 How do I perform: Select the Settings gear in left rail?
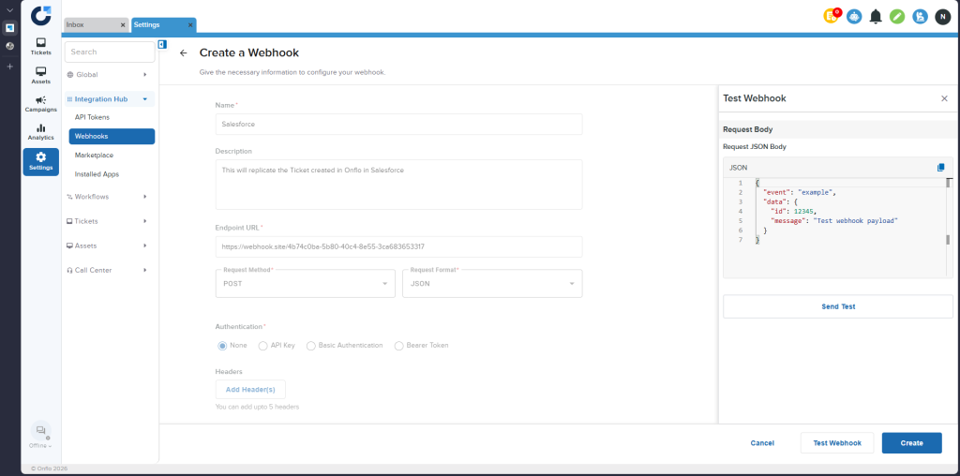tap(41, 161)
